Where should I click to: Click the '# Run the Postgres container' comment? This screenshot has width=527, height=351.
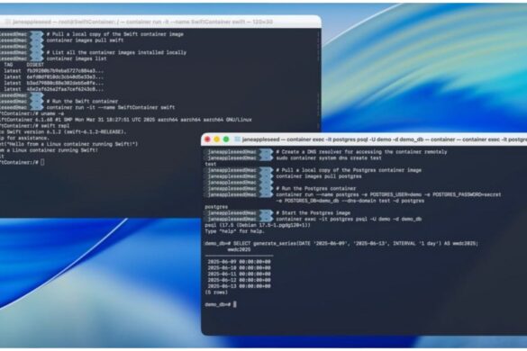[x=316, y=188]
